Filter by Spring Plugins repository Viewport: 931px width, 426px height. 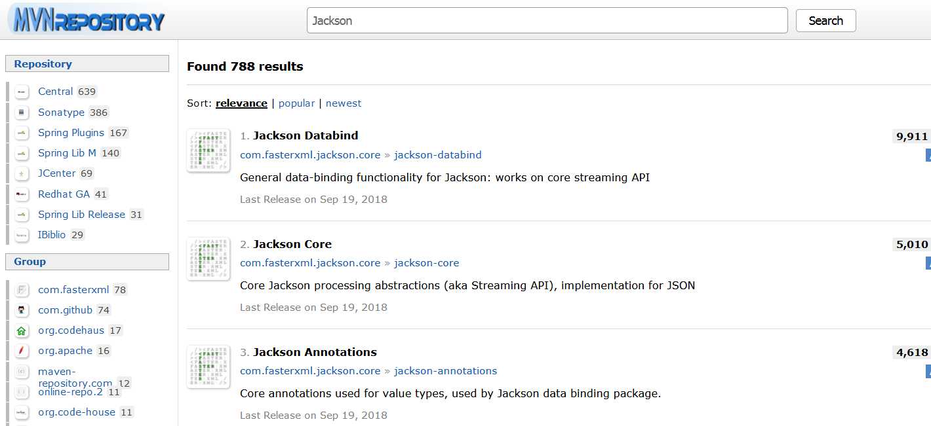click(71, 133)
